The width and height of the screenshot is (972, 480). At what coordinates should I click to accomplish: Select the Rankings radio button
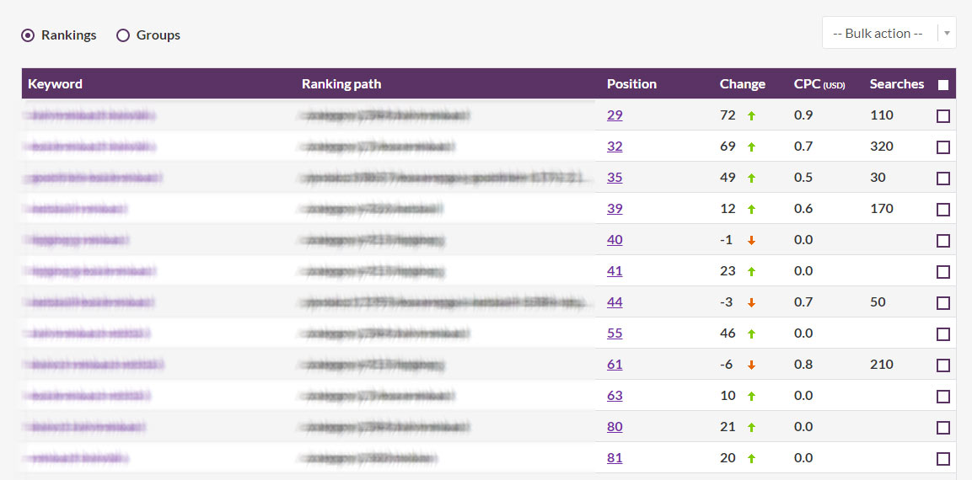[27, 35]
